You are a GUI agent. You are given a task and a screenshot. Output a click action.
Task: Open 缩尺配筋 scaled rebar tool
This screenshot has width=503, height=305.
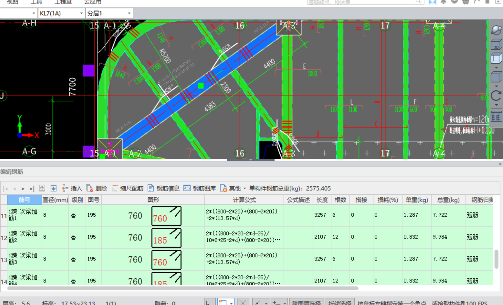pyautogui.click(x=127, y=188)
